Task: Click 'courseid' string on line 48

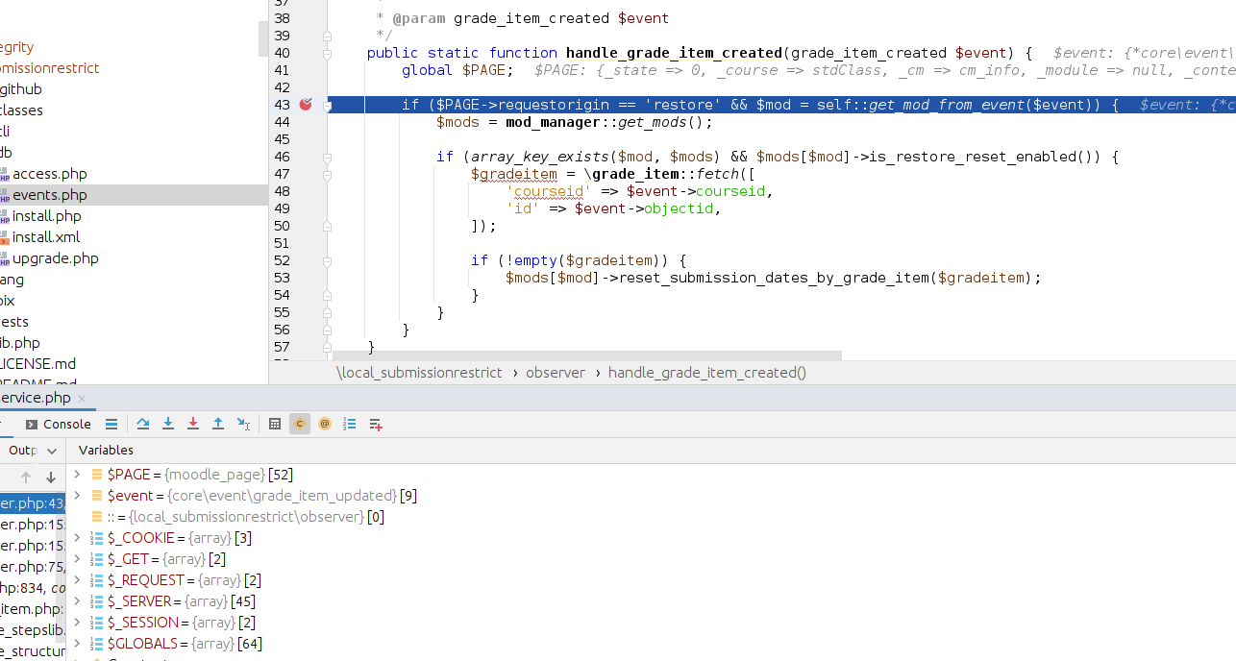Action: click(549, 191)
